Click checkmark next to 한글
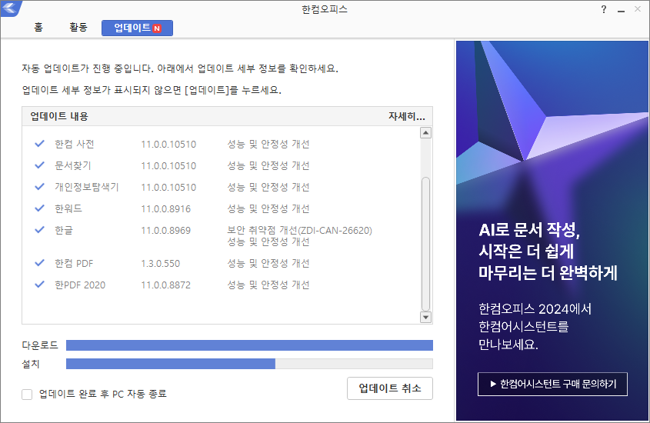650x423 pixels. tap(39, 230)
